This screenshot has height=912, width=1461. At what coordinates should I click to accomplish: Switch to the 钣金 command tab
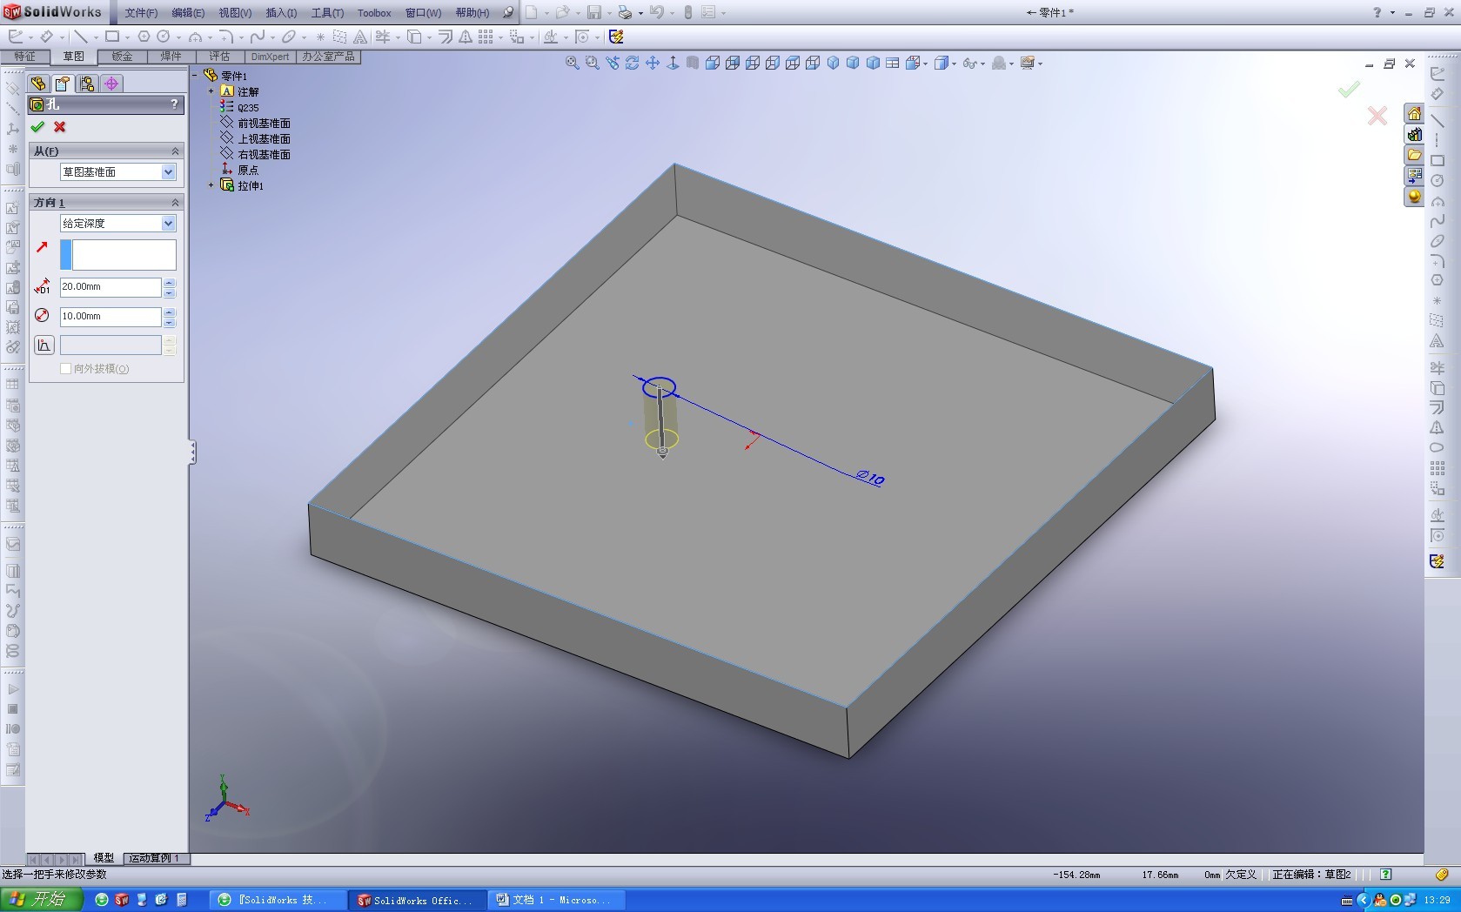coord(122,57)
